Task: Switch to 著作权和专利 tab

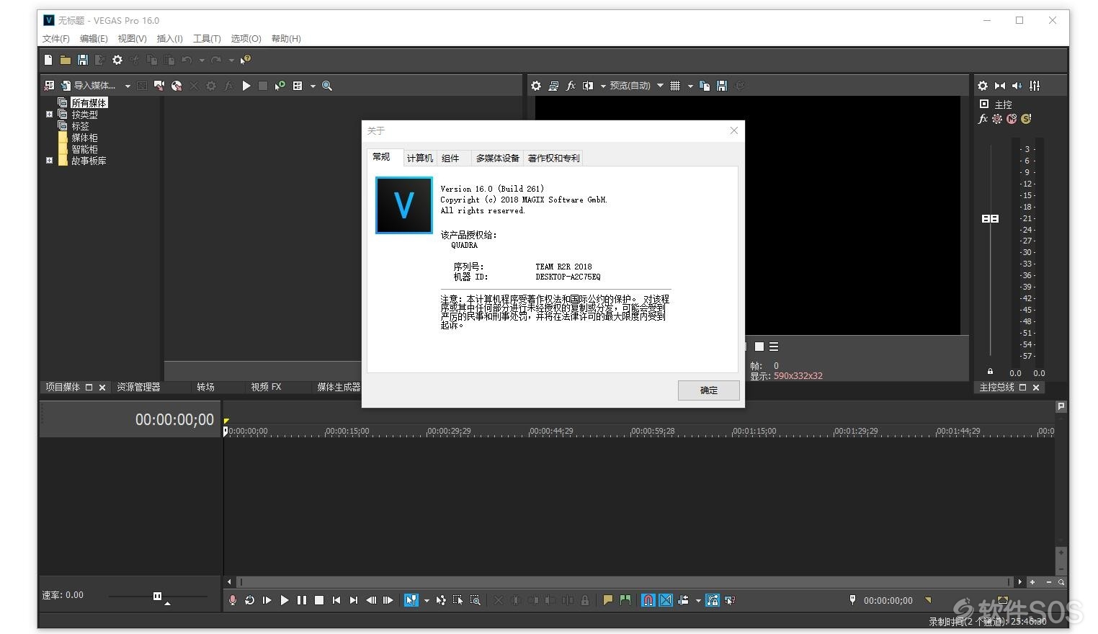Action: point(553,158)
